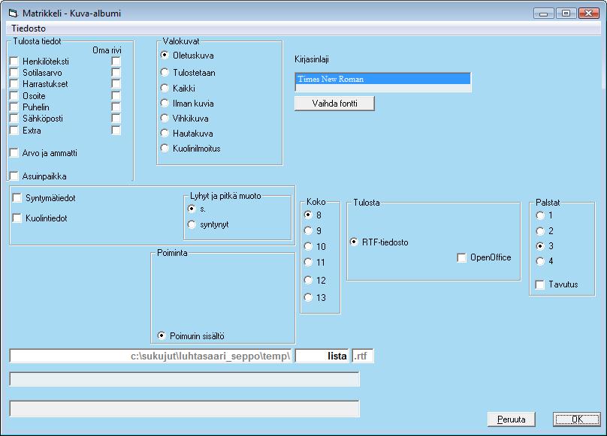Screen dimensions: 607x436
Task: Tick Oma rivi box for Sotilasarvo
Action: click(116, 72)
